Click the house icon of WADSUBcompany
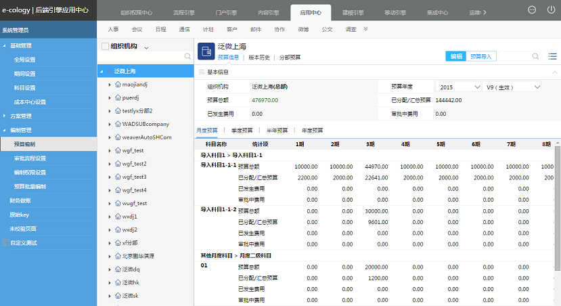Screen dimensions: 561x306 118,124
